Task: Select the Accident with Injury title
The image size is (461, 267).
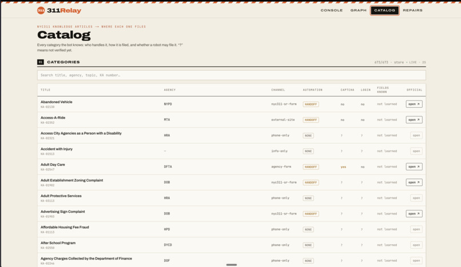Action: (57, 149)
